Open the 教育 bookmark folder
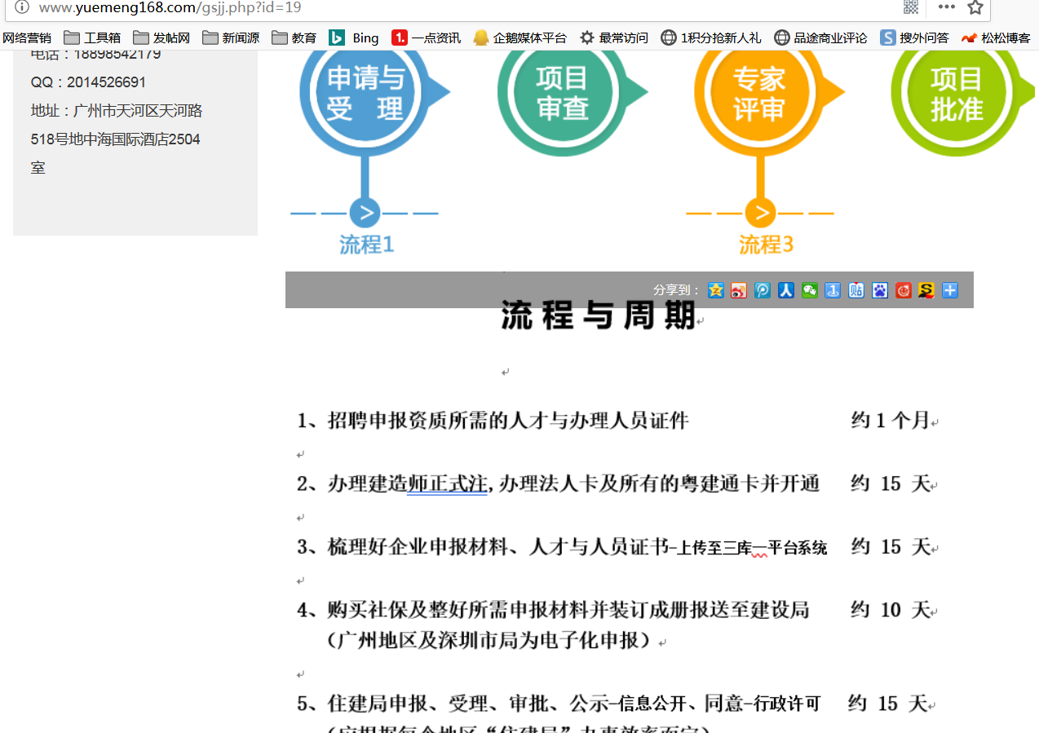The height and width of the screenshot is (733, 1039). [294, 38]
